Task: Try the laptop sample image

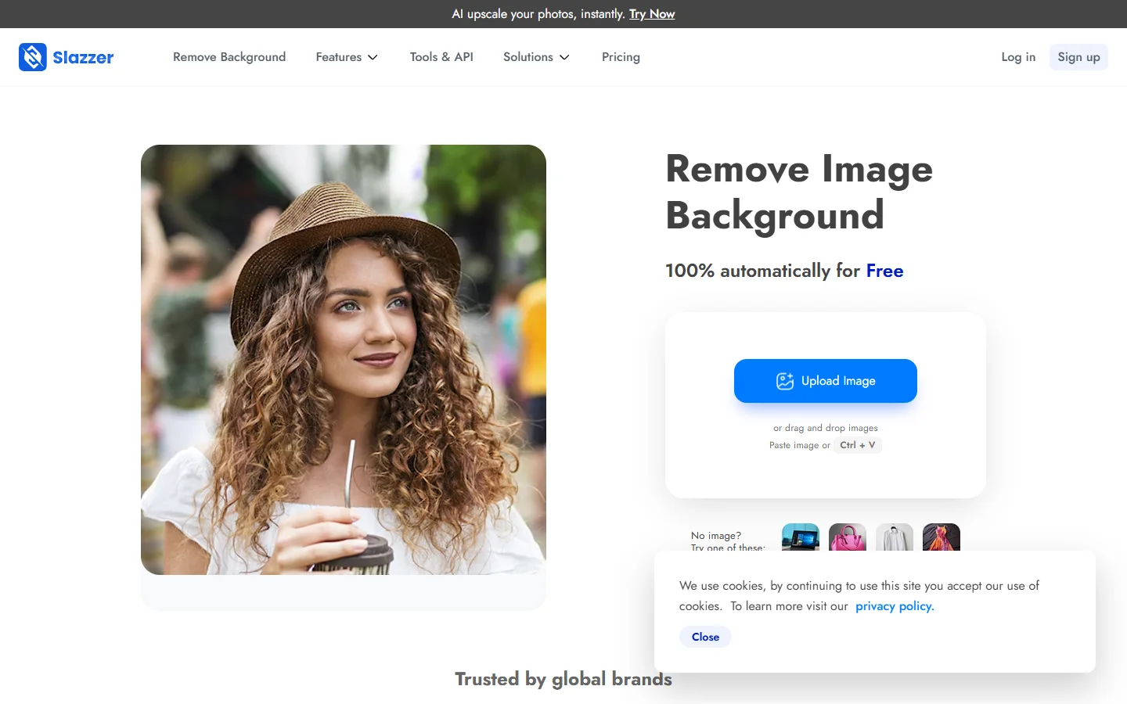Action: pos(801,537)
